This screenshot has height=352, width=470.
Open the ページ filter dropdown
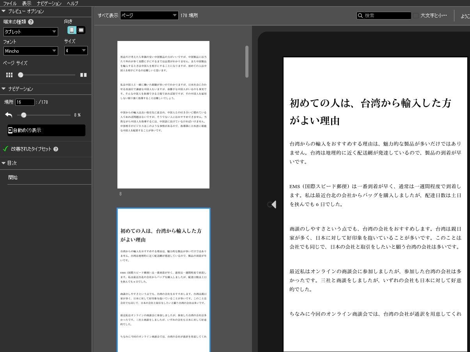(x=149, y=15)
